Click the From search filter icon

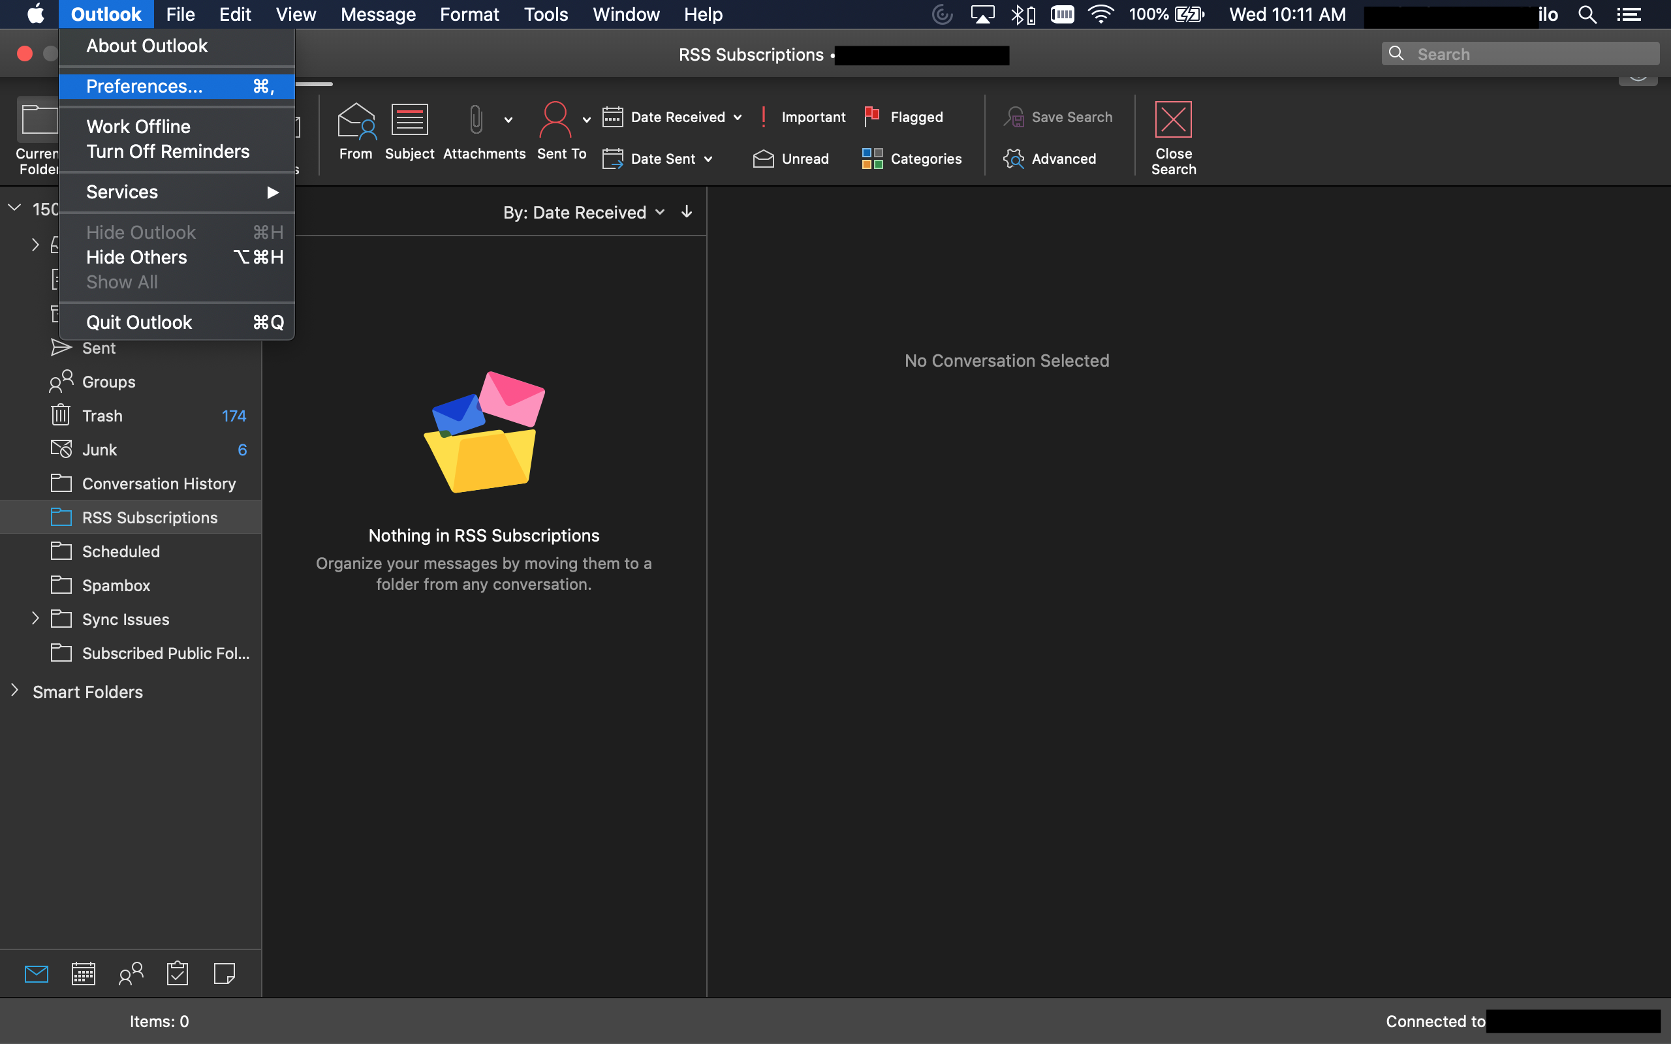(356, 121)
